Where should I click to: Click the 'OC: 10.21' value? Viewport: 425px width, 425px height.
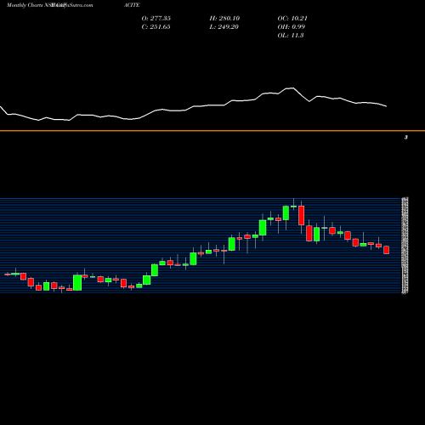(292, 19)
